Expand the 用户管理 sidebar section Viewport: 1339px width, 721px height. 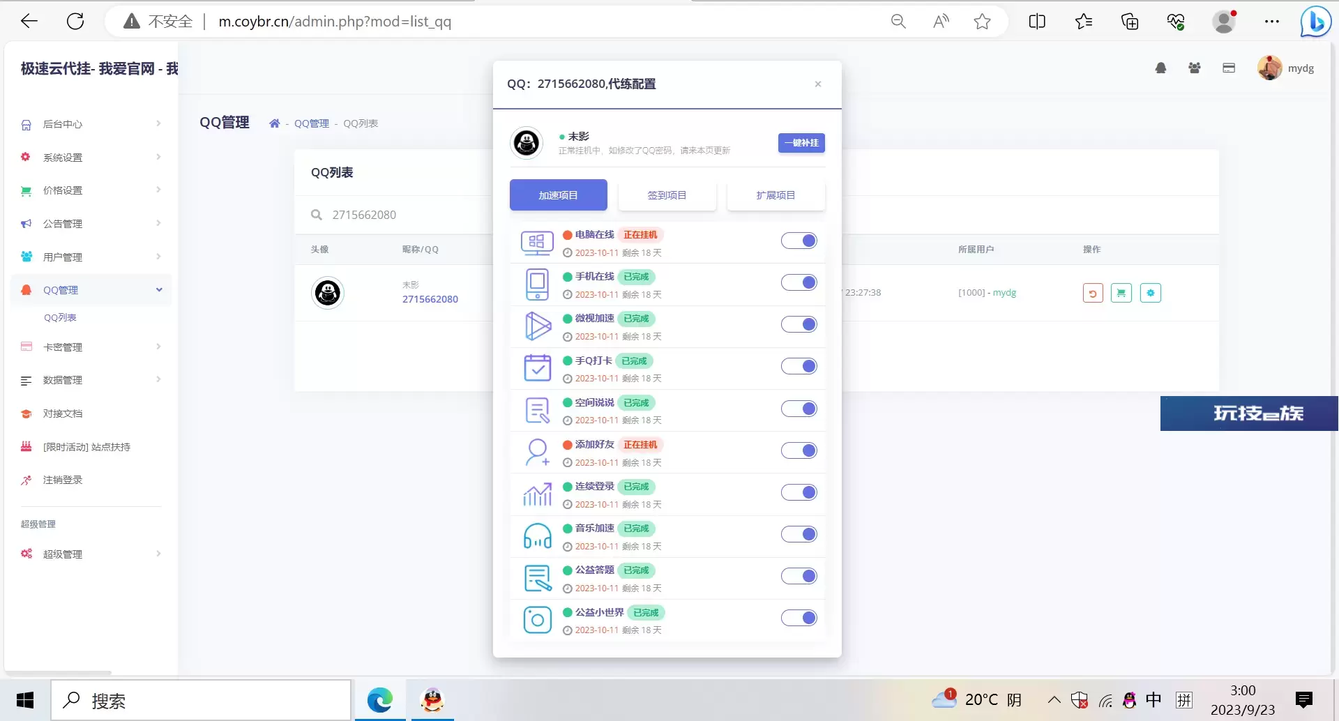pyautogui.click(x=91, y=257)
